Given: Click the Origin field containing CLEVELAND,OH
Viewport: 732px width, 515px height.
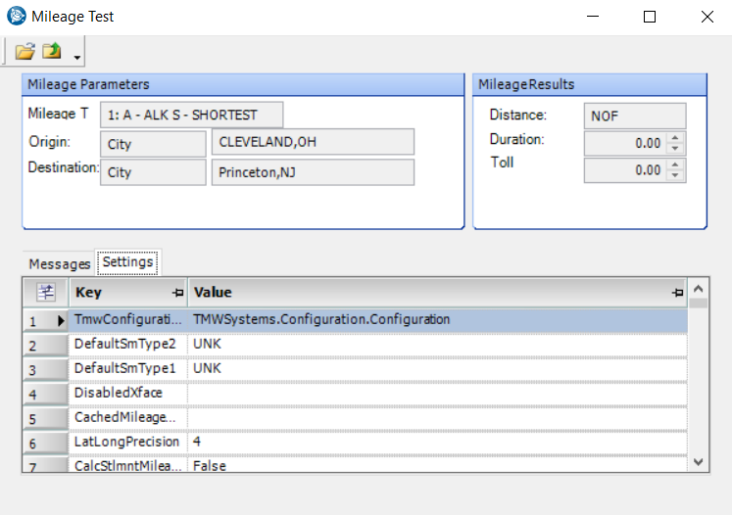Looking at the screenshot, I should click(313, 142).
